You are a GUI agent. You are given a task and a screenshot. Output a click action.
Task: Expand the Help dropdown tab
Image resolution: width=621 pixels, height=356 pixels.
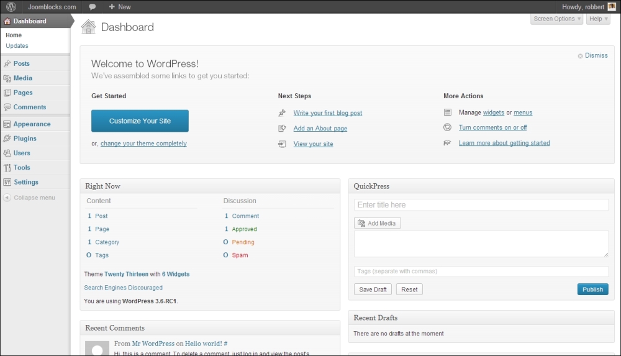598,19
